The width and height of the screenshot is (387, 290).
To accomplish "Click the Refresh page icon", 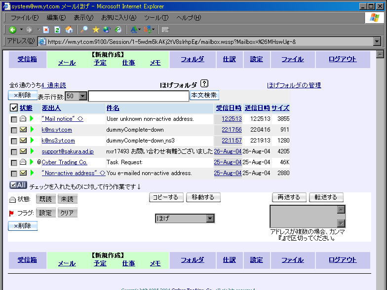I will pos(57,30).
